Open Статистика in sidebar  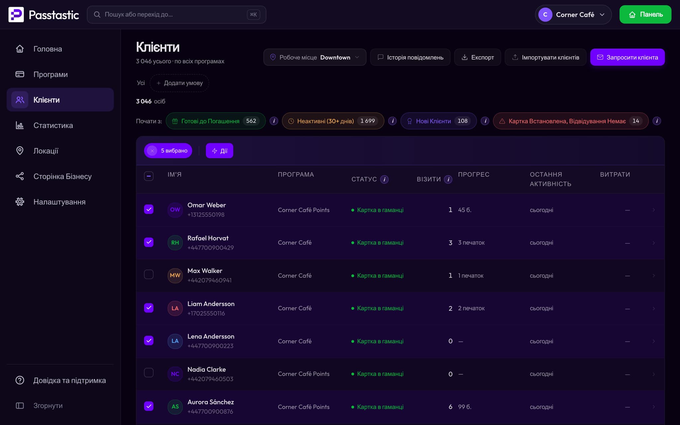point(60,126)
